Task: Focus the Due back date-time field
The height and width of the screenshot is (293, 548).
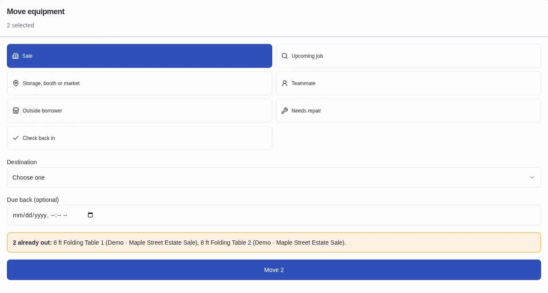Action: pos(274,215)
